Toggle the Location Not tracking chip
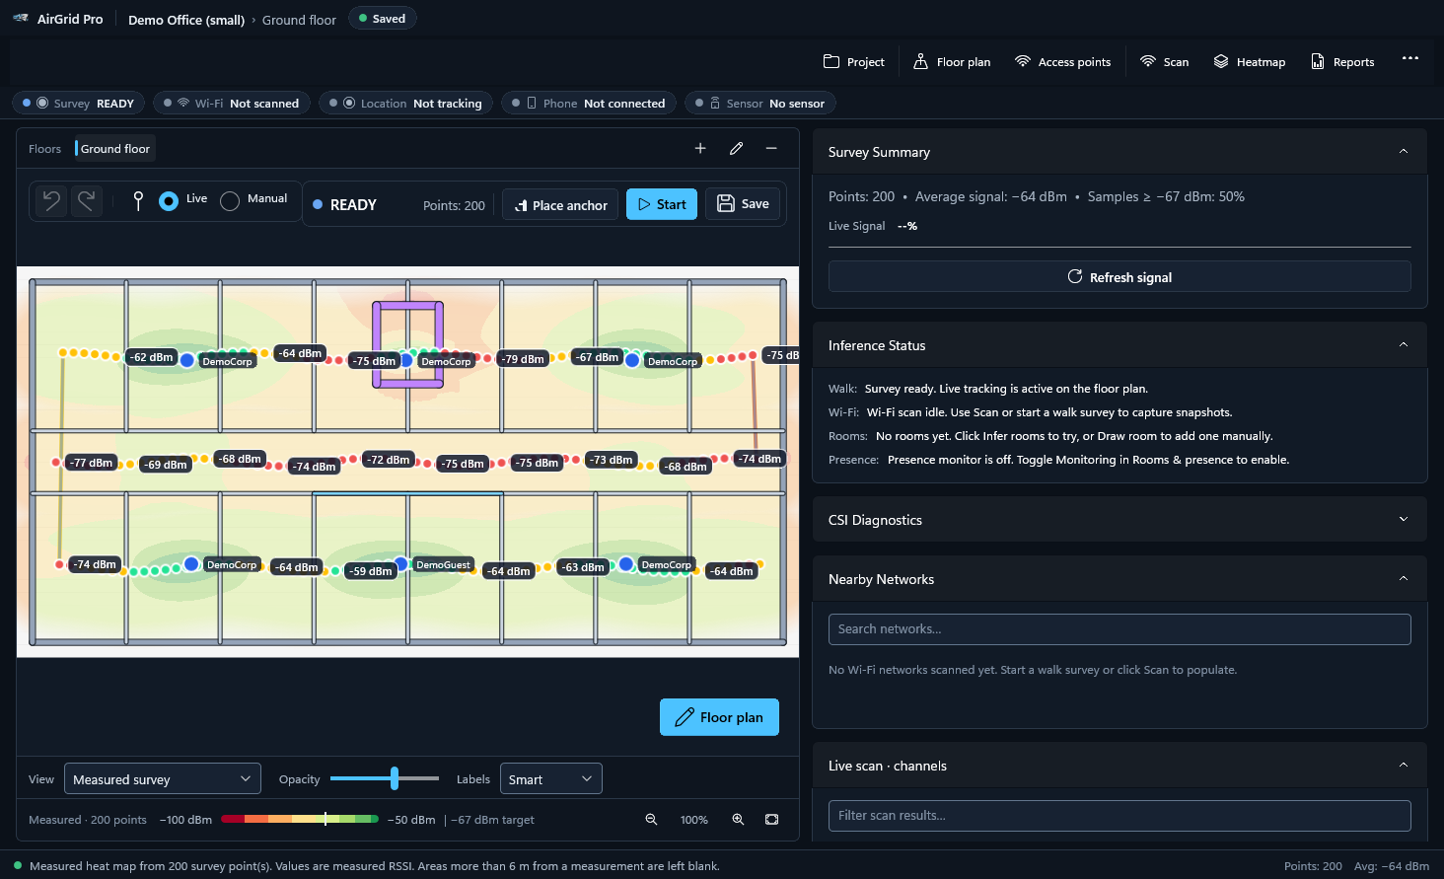The height and width of the screenshot is (879, 1444). (x=406, y=104)
